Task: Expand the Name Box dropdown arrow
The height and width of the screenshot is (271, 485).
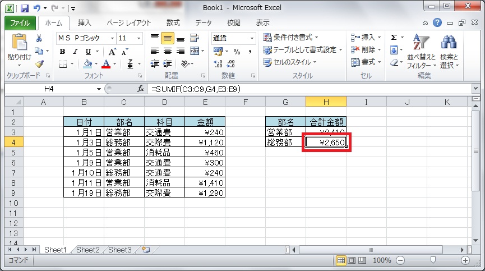Action: click(99, 89)
